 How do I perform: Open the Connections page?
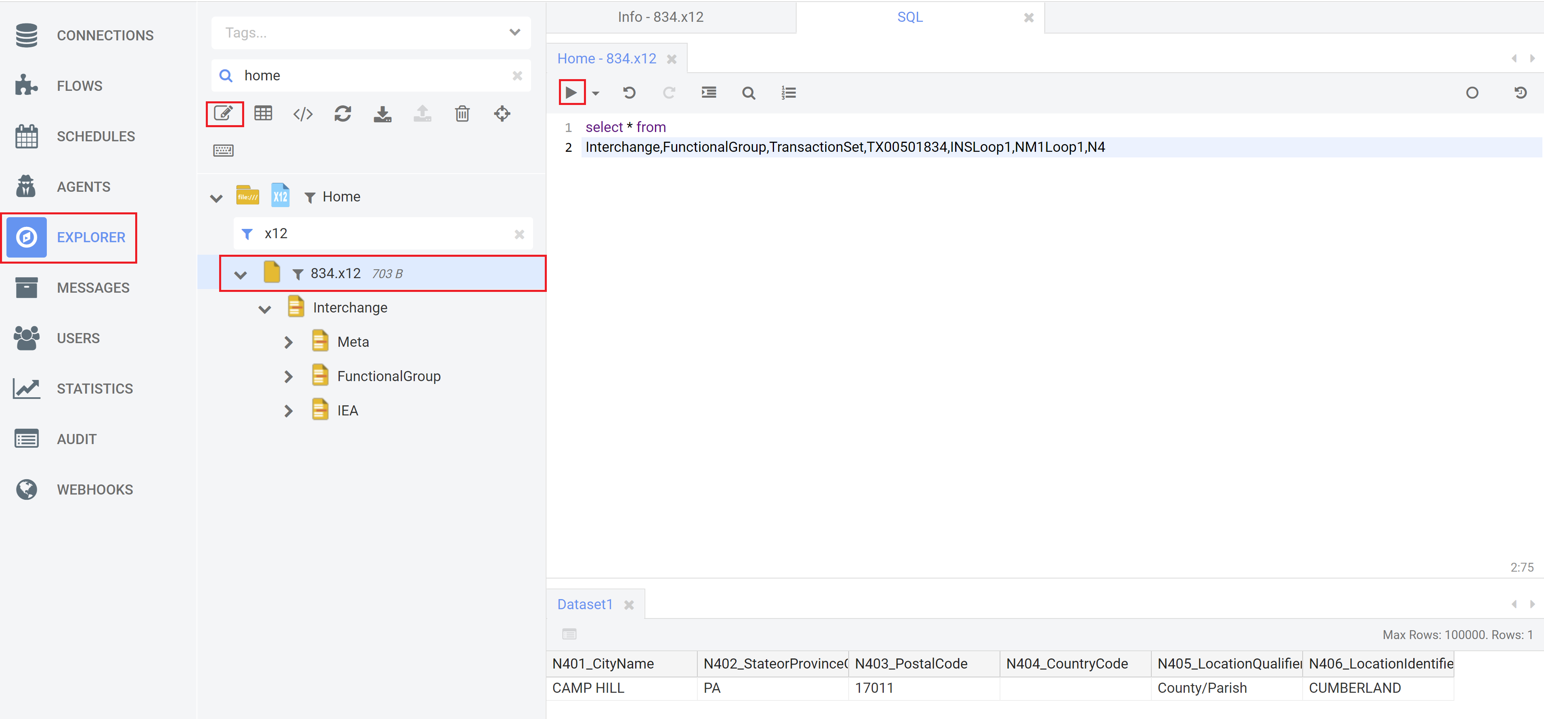click(x=105, y=36)
